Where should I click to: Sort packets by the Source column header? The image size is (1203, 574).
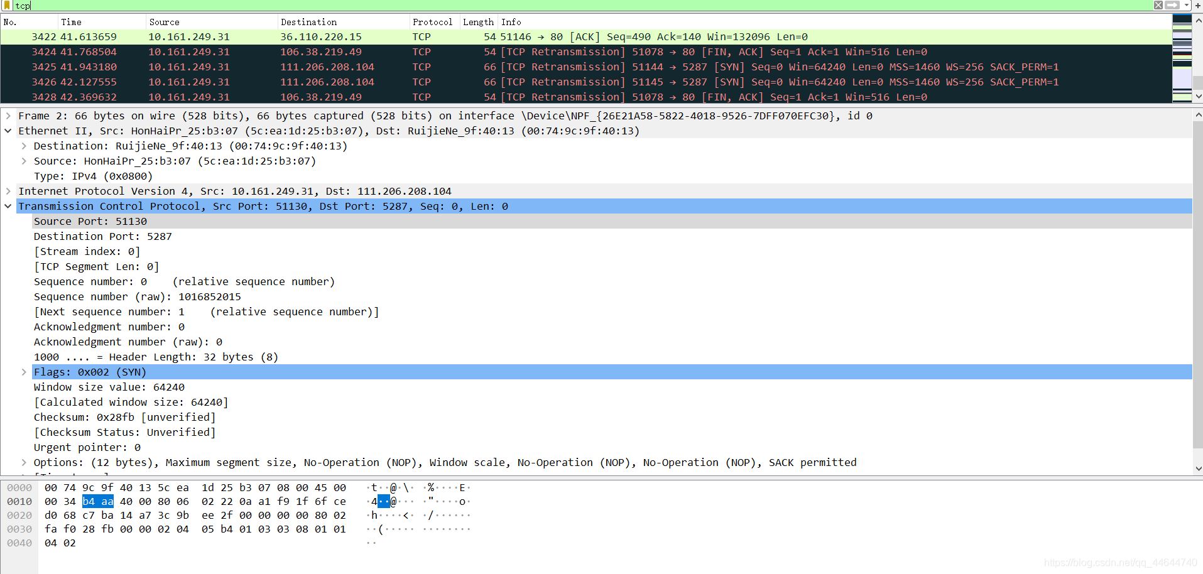click(210, 22)
